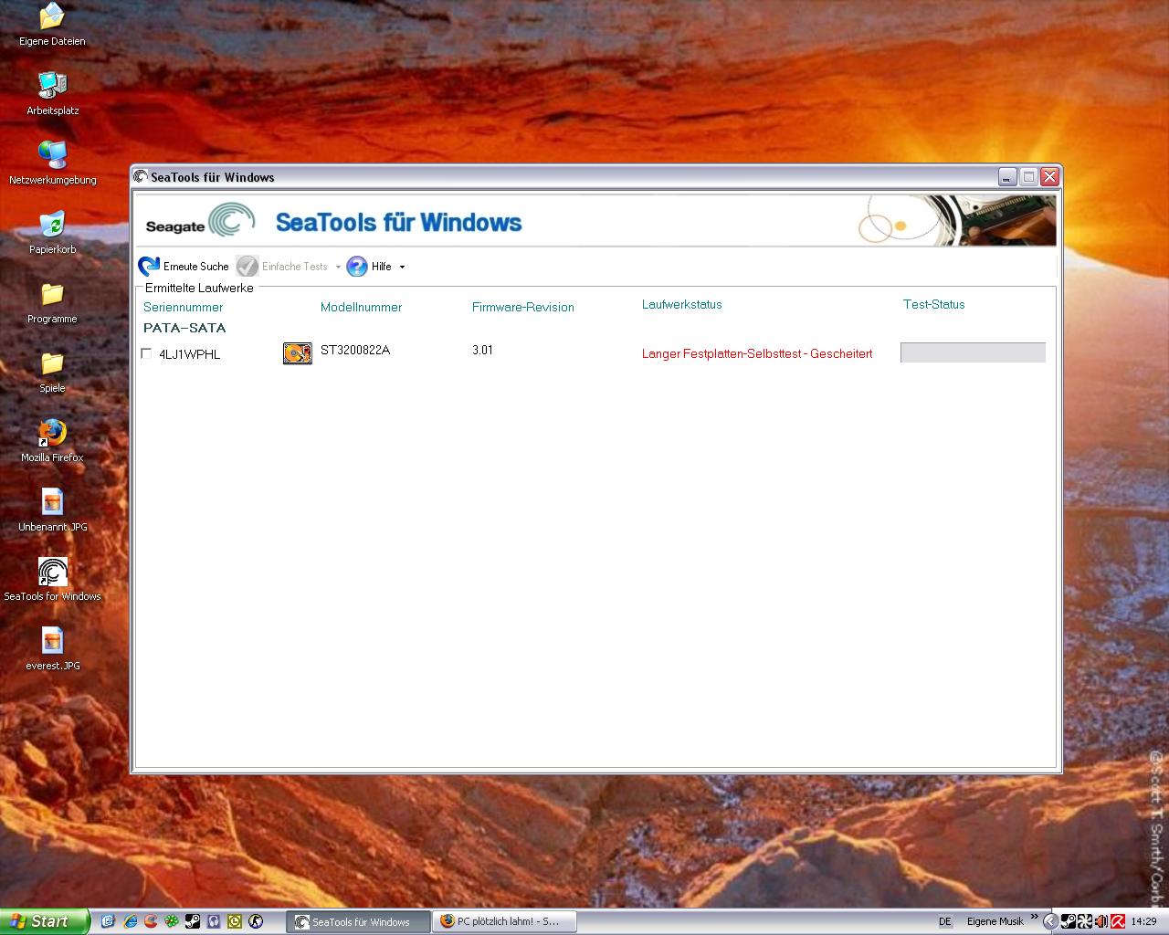Open the Eigene Musik taskbar toolbar
The width and height of the screenshot is (1169, 935).
(995, 921)
